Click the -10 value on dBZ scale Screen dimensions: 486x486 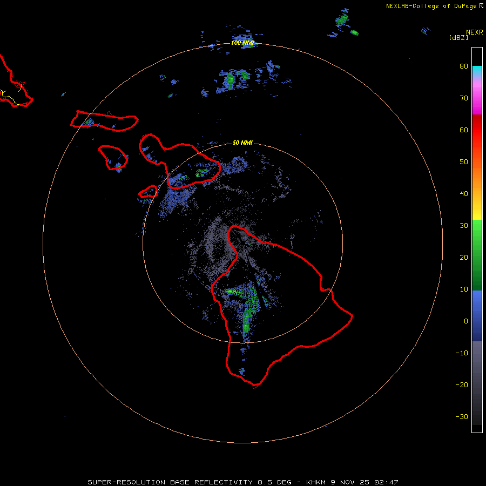pyautogui.click(x=462, y=353)
